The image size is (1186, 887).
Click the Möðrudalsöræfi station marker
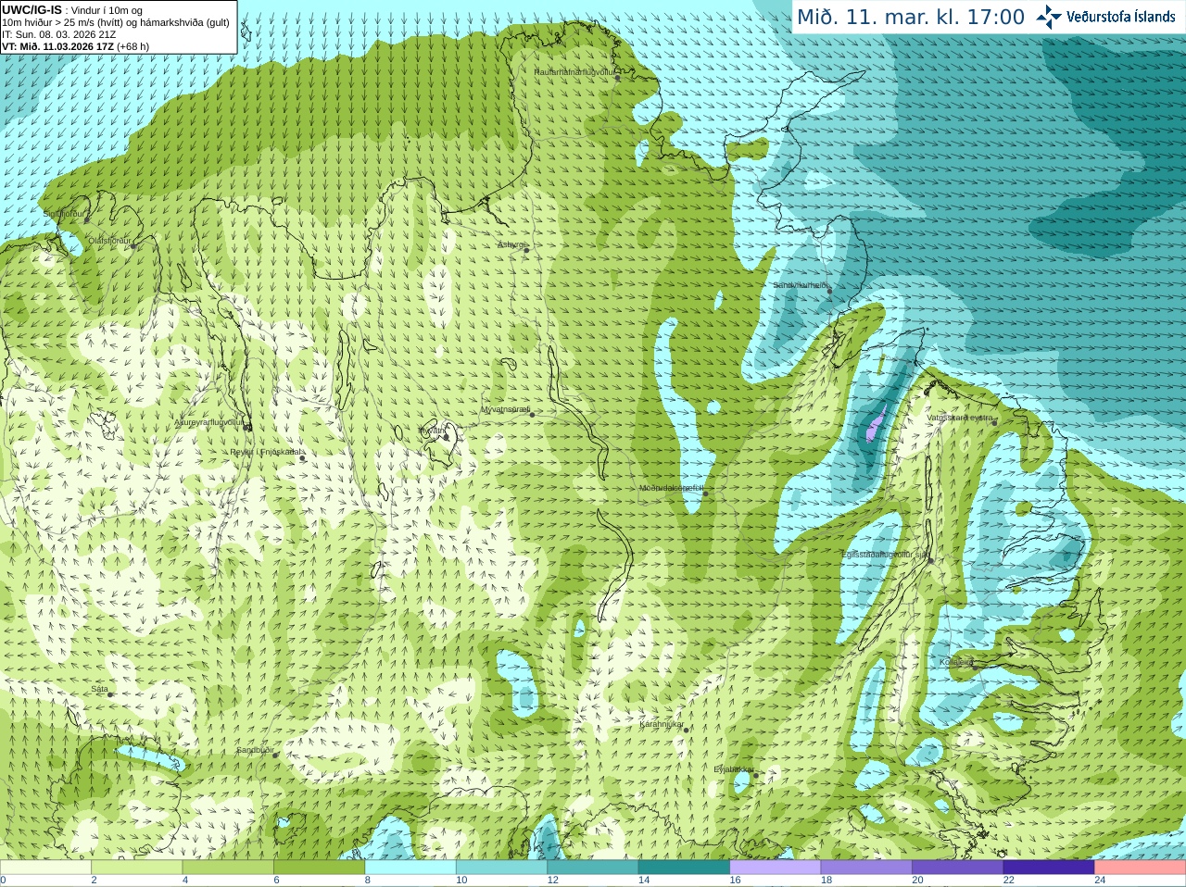(x=706, y=493)
